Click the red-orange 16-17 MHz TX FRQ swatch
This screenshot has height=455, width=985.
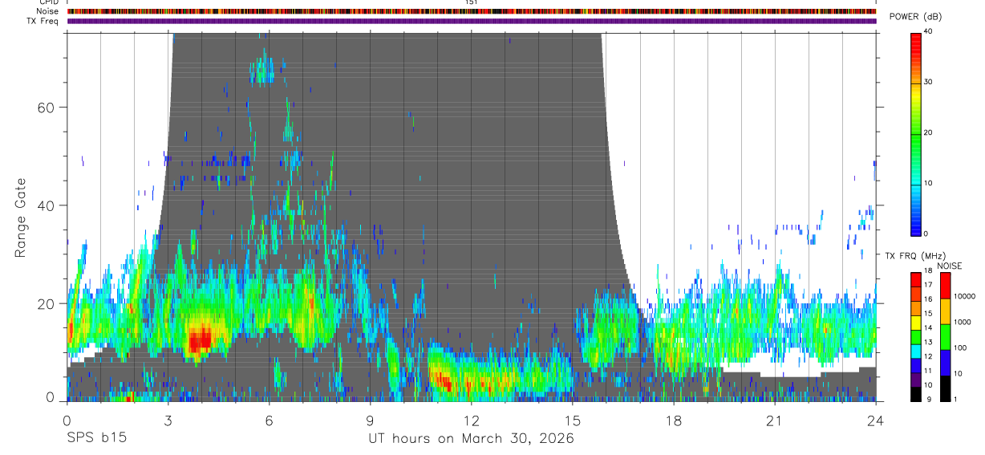point(915,293)
